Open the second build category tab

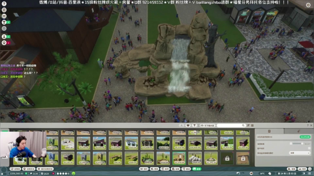(x=154, y=169)
